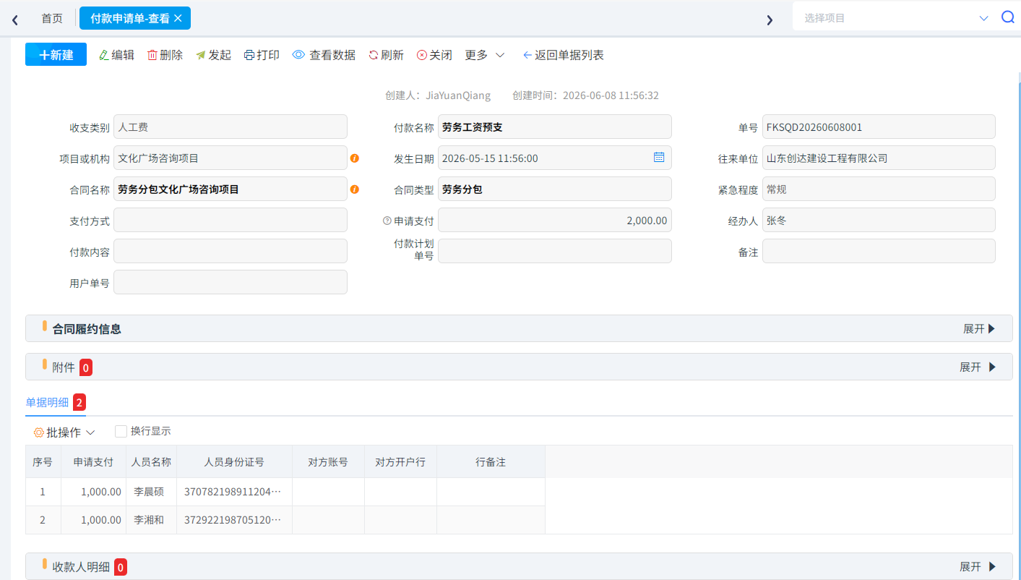
Task: Select the 单据明细 tab
Action: pos(47,403)
